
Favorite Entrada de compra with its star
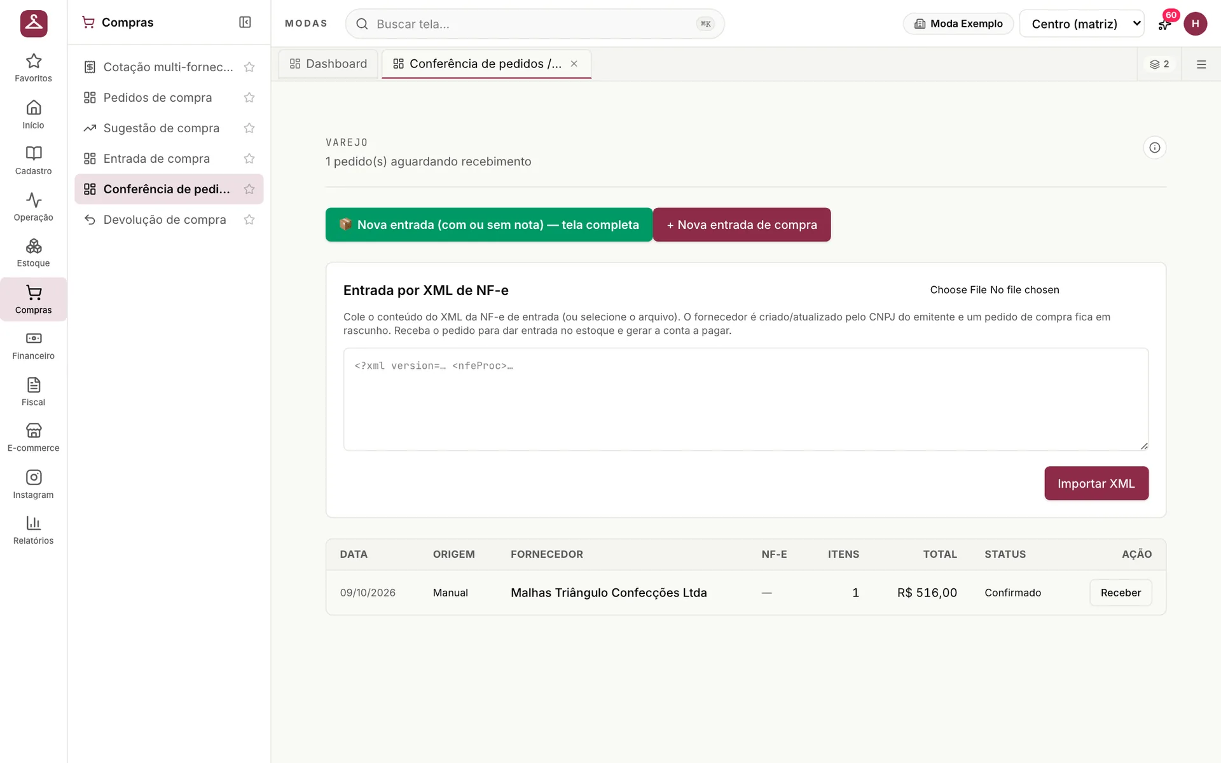(x=249, y=158)
